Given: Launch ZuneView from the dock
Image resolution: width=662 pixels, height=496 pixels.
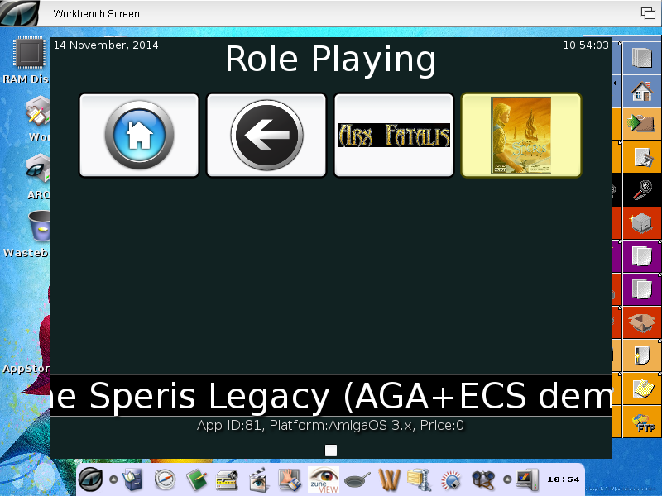Looking at the screenshot, I should coord(324,479).
